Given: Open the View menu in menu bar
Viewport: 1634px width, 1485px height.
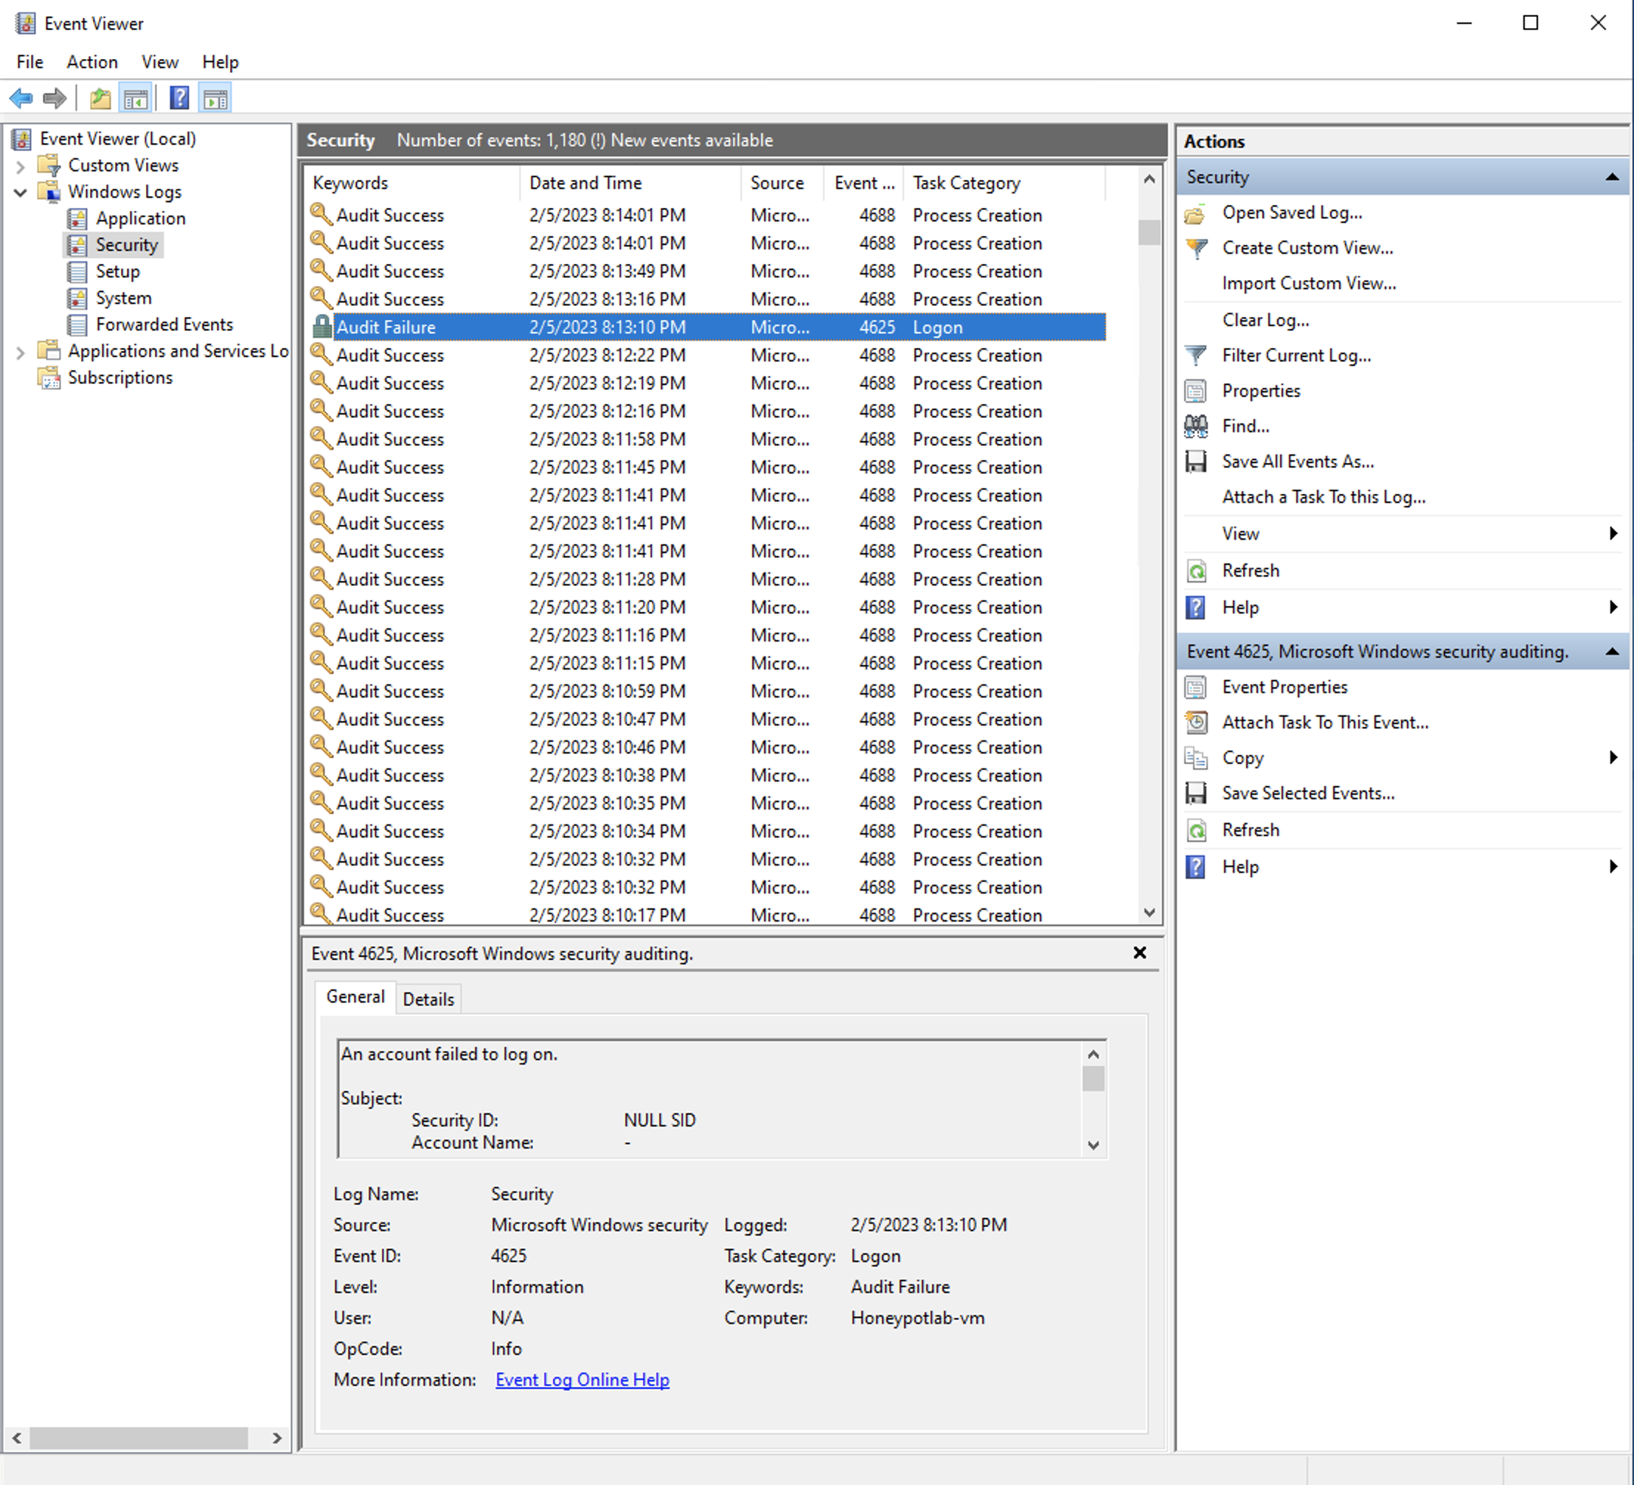Looking at the screenshot, I should click(160, 62).
